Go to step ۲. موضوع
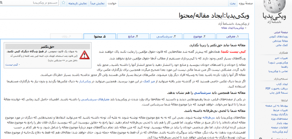Image resolution: width=292 pixels, height=139 pixels. (x=199, y=36)
